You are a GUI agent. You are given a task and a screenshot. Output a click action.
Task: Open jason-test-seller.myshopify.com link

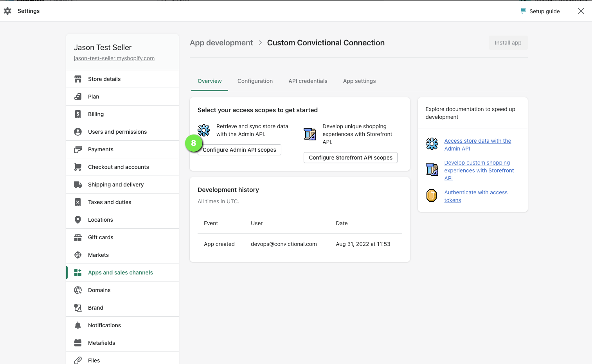(x=114, y=58)
